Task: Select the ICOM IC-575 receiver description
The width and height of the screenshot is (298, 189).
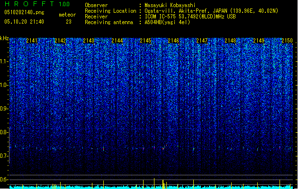Action: pos(190,17)
